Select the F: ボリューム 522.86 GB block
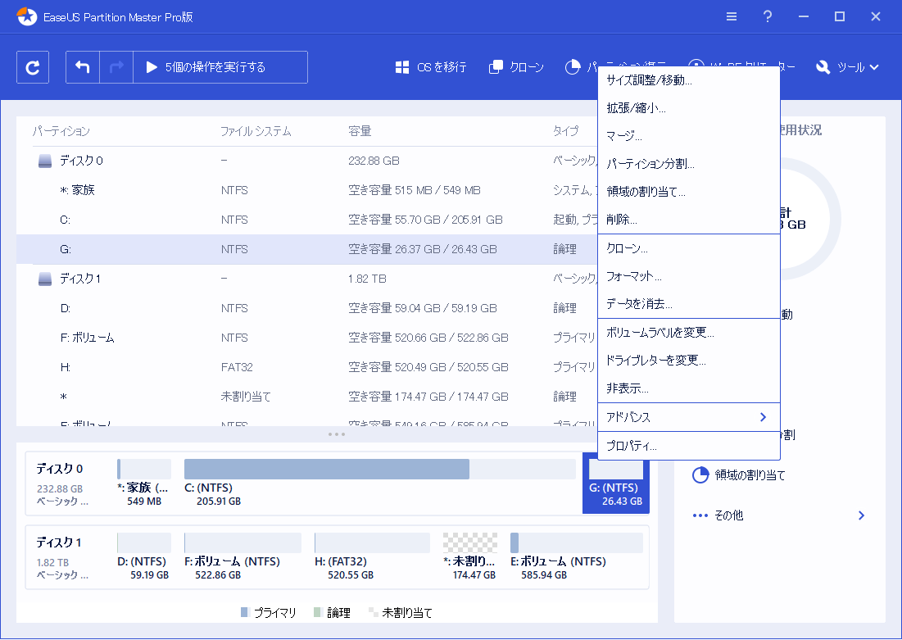The image size is (902, 640). pyautogui.click(x=242, y=556)
